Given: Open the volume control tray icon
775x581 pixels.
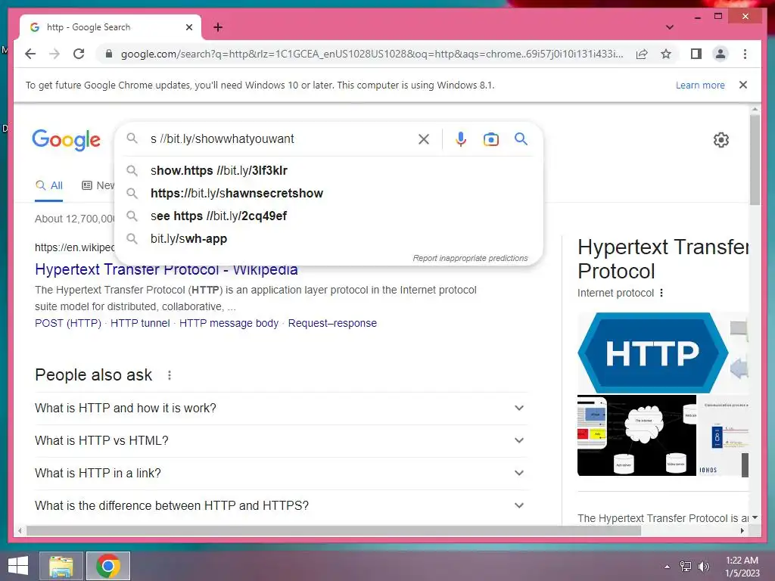Looking at the screenshot, I should click(703, 567).
